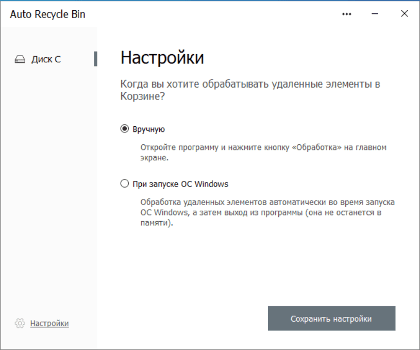Image resolution: width=420 pixels, height=350 pixels.
Task: Select the Вручную radio button
Action: pos(124,129)
